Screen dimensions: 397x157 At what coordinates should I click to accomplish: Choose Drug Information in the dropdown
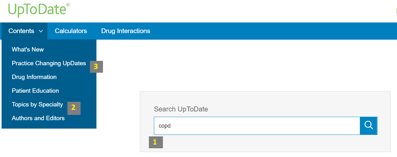click(x=34, y=77)
